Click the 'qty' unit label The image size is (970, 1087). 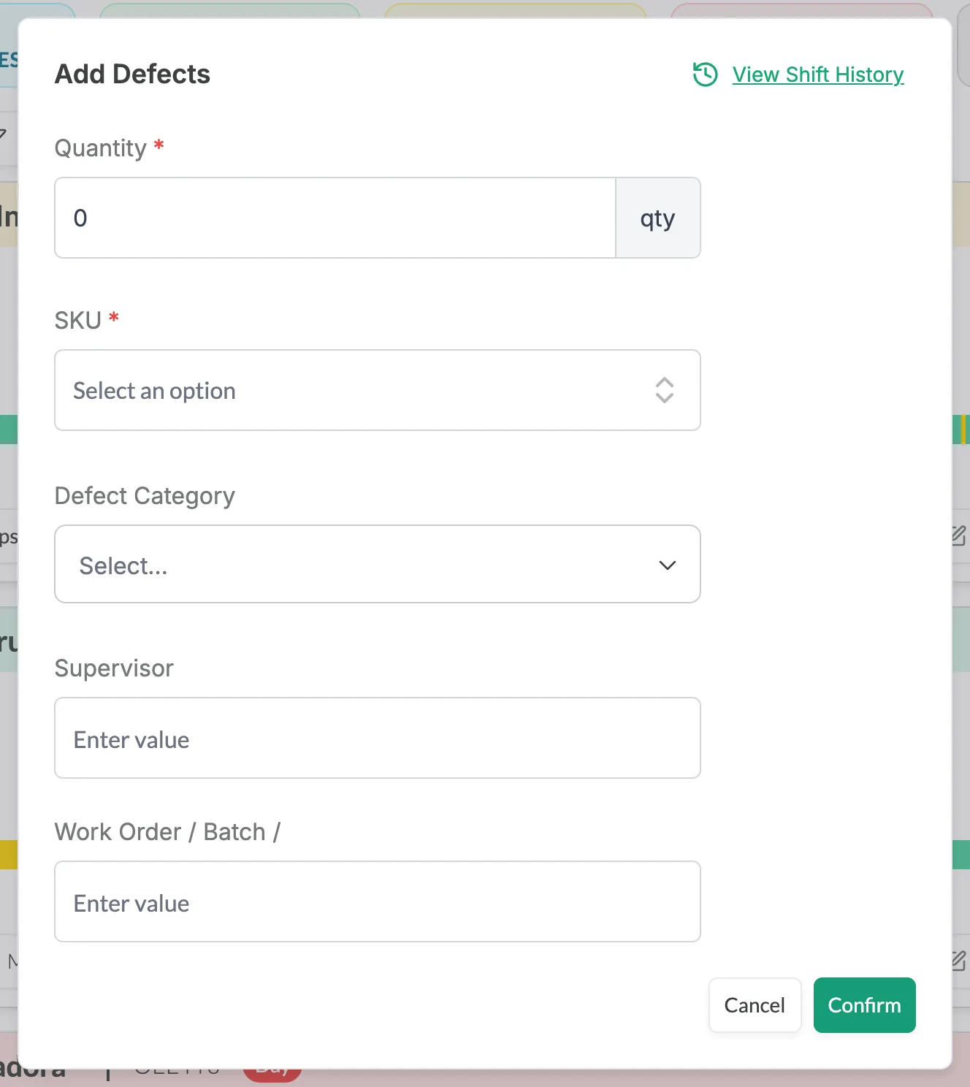coord(658,218)
